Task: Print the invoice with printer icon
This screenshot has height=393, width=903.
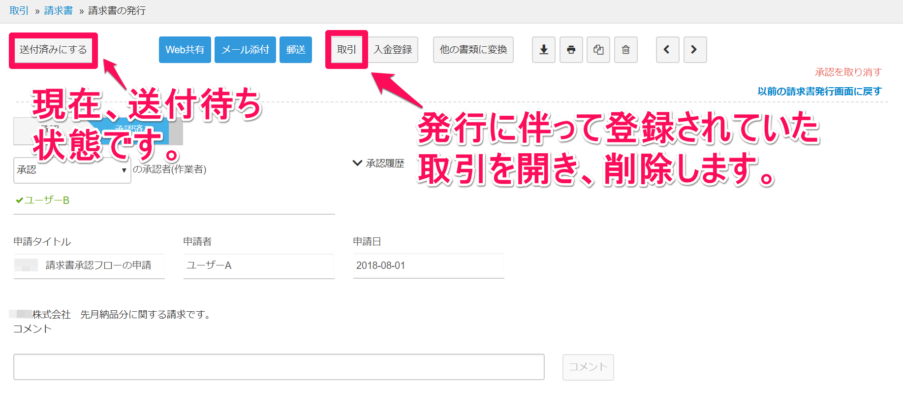Action: [571, 50]
